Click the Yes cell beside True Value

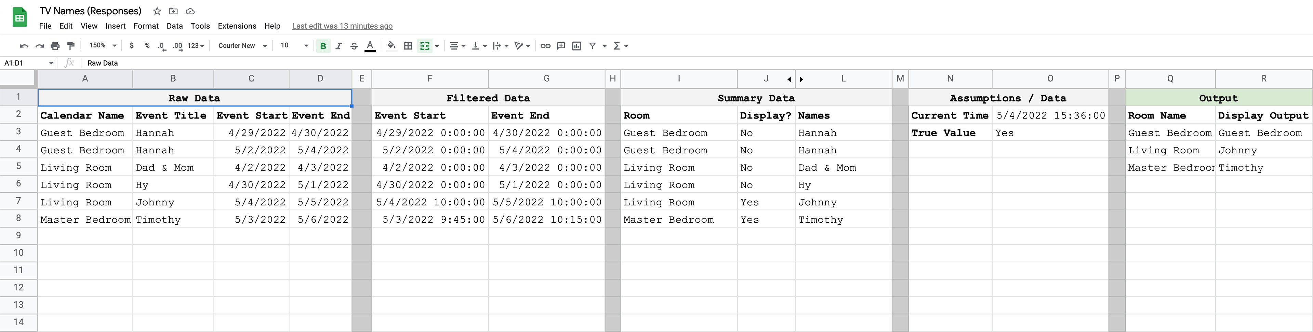click(1050, 133)
